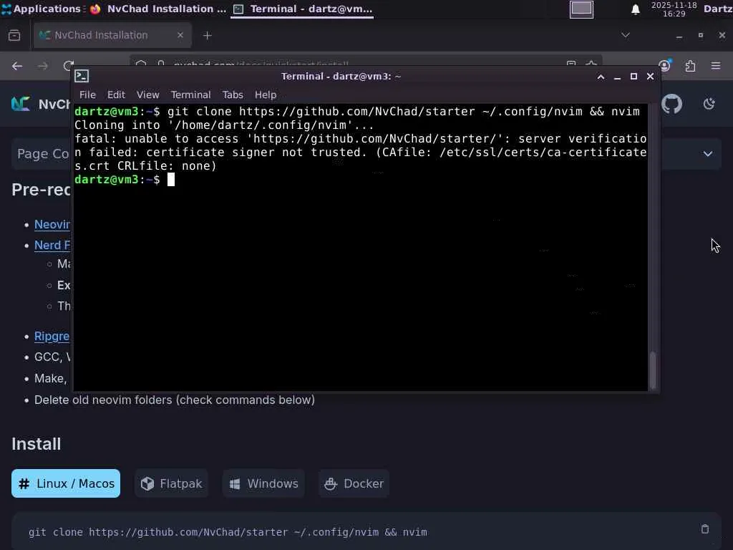Go back in Firefox history
Image resolution: width=733 pixels, height=550 pixels.
pyautogui.click(x=17, y=67)
